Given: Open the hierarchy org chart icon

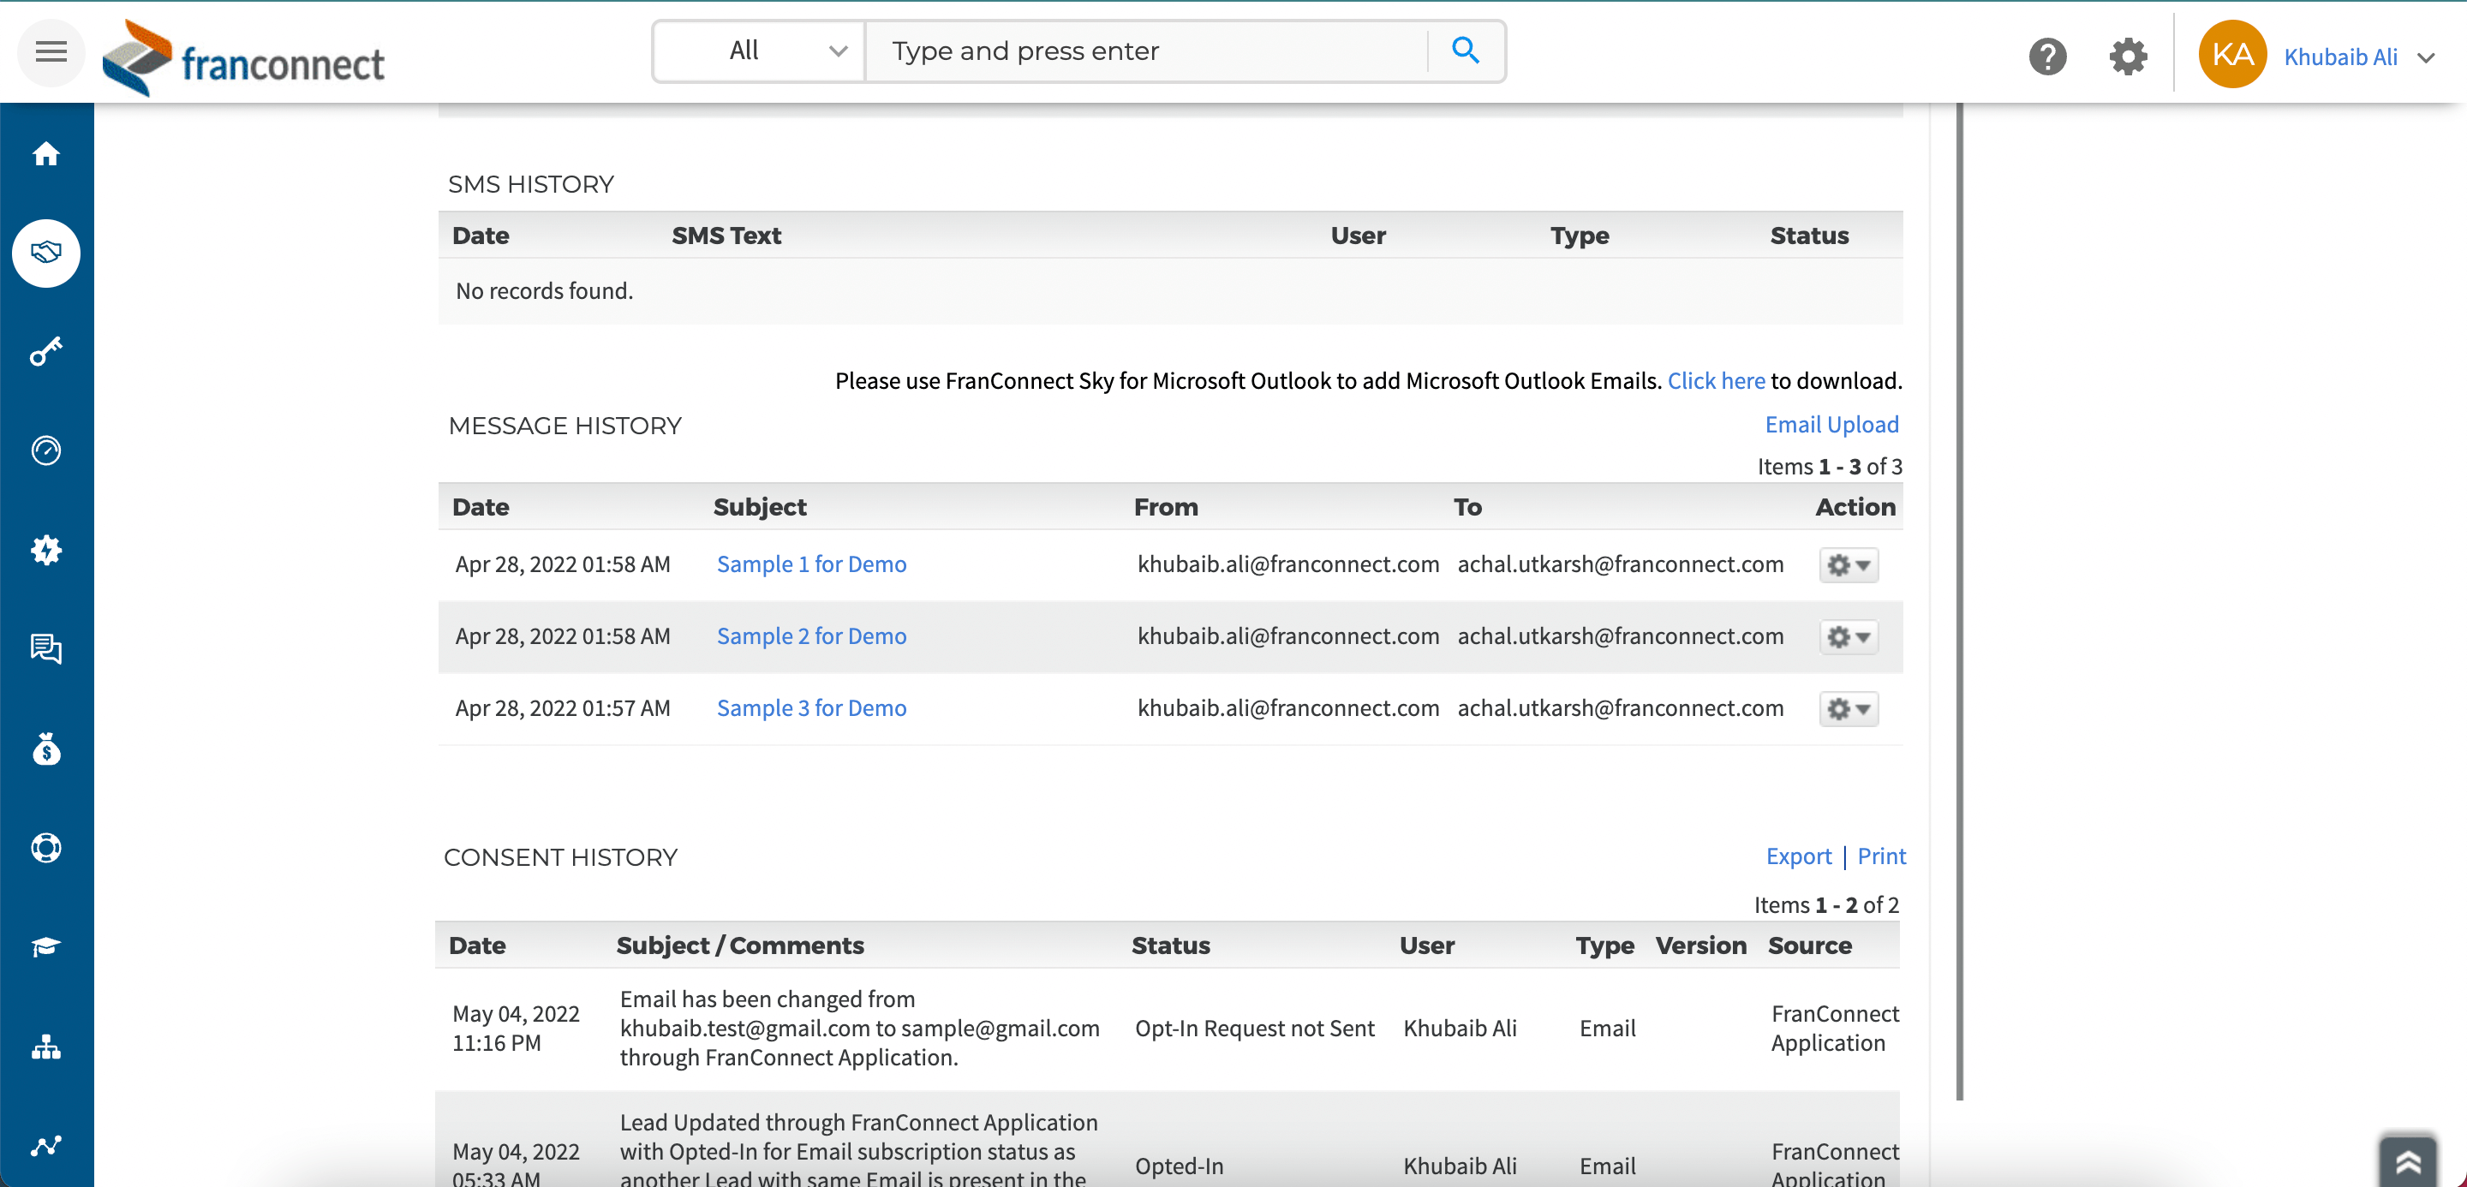Looking at the screenshot, I should pos(46,1047).
